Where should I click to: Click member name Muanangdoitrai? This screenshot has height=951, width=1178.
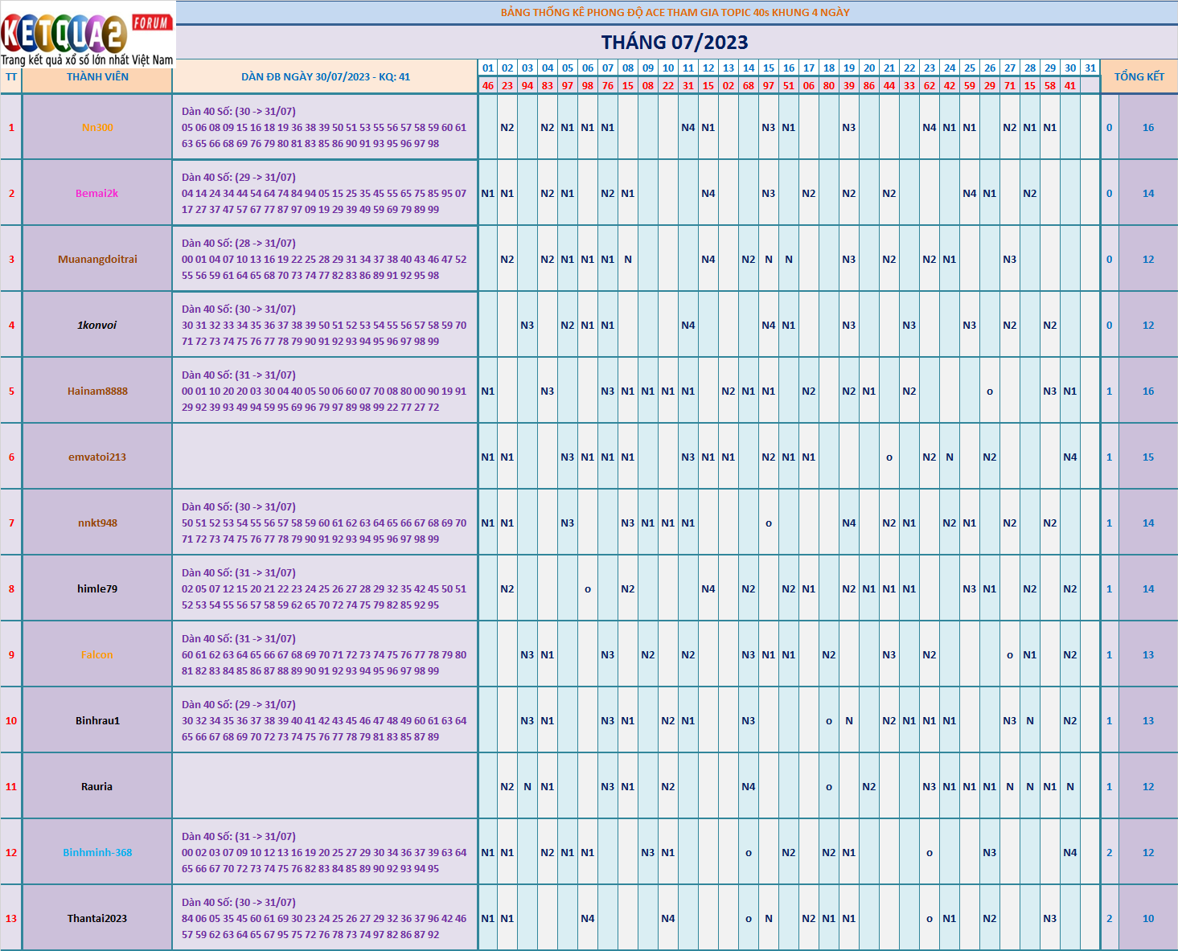97,260
